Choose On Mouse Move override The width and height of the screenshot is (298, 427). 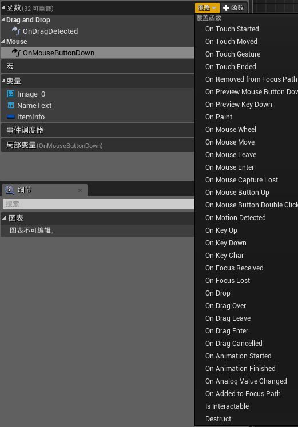230,142
